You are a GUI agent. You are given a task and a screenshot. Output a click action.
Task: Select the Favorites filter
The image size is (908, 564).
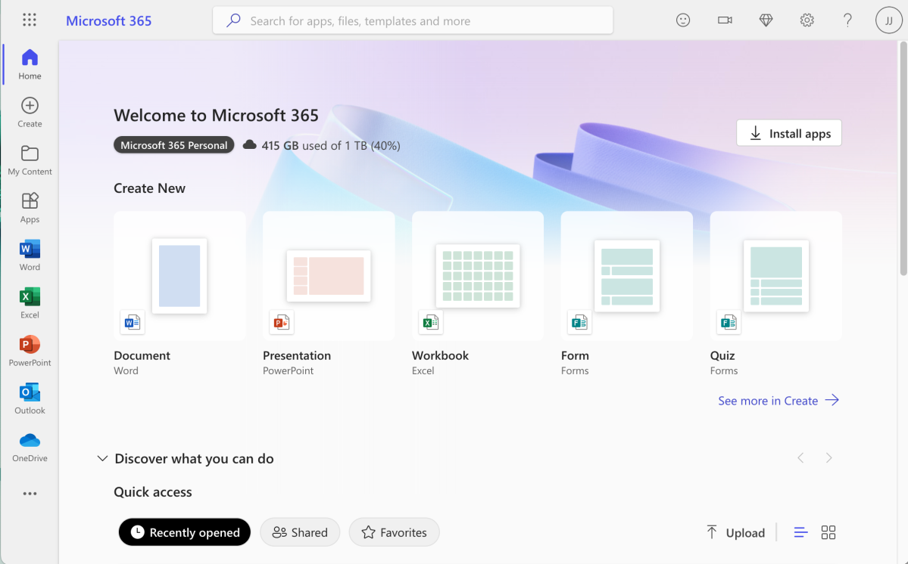[394, 532]
